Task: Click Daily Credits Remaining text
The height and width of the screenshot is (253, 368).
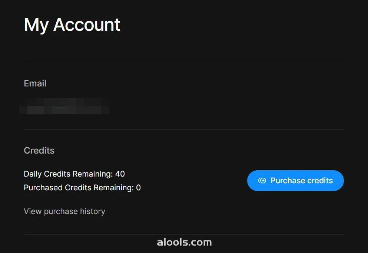Action: [x=68, y=174]
